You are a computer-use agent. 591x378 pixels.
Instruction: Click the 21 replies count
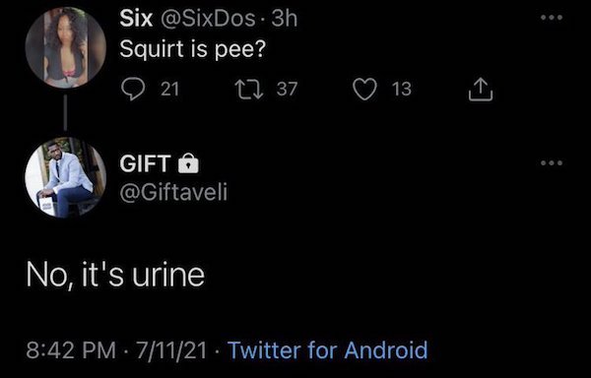pos(170,90)
